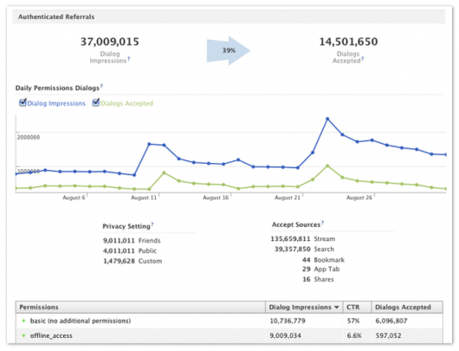Uncheck the Dialogs Accepted chart checkbox
Image resolution: width=459 pixels, height=351 pixels.
pyautogui.click(x=96, y=102)
